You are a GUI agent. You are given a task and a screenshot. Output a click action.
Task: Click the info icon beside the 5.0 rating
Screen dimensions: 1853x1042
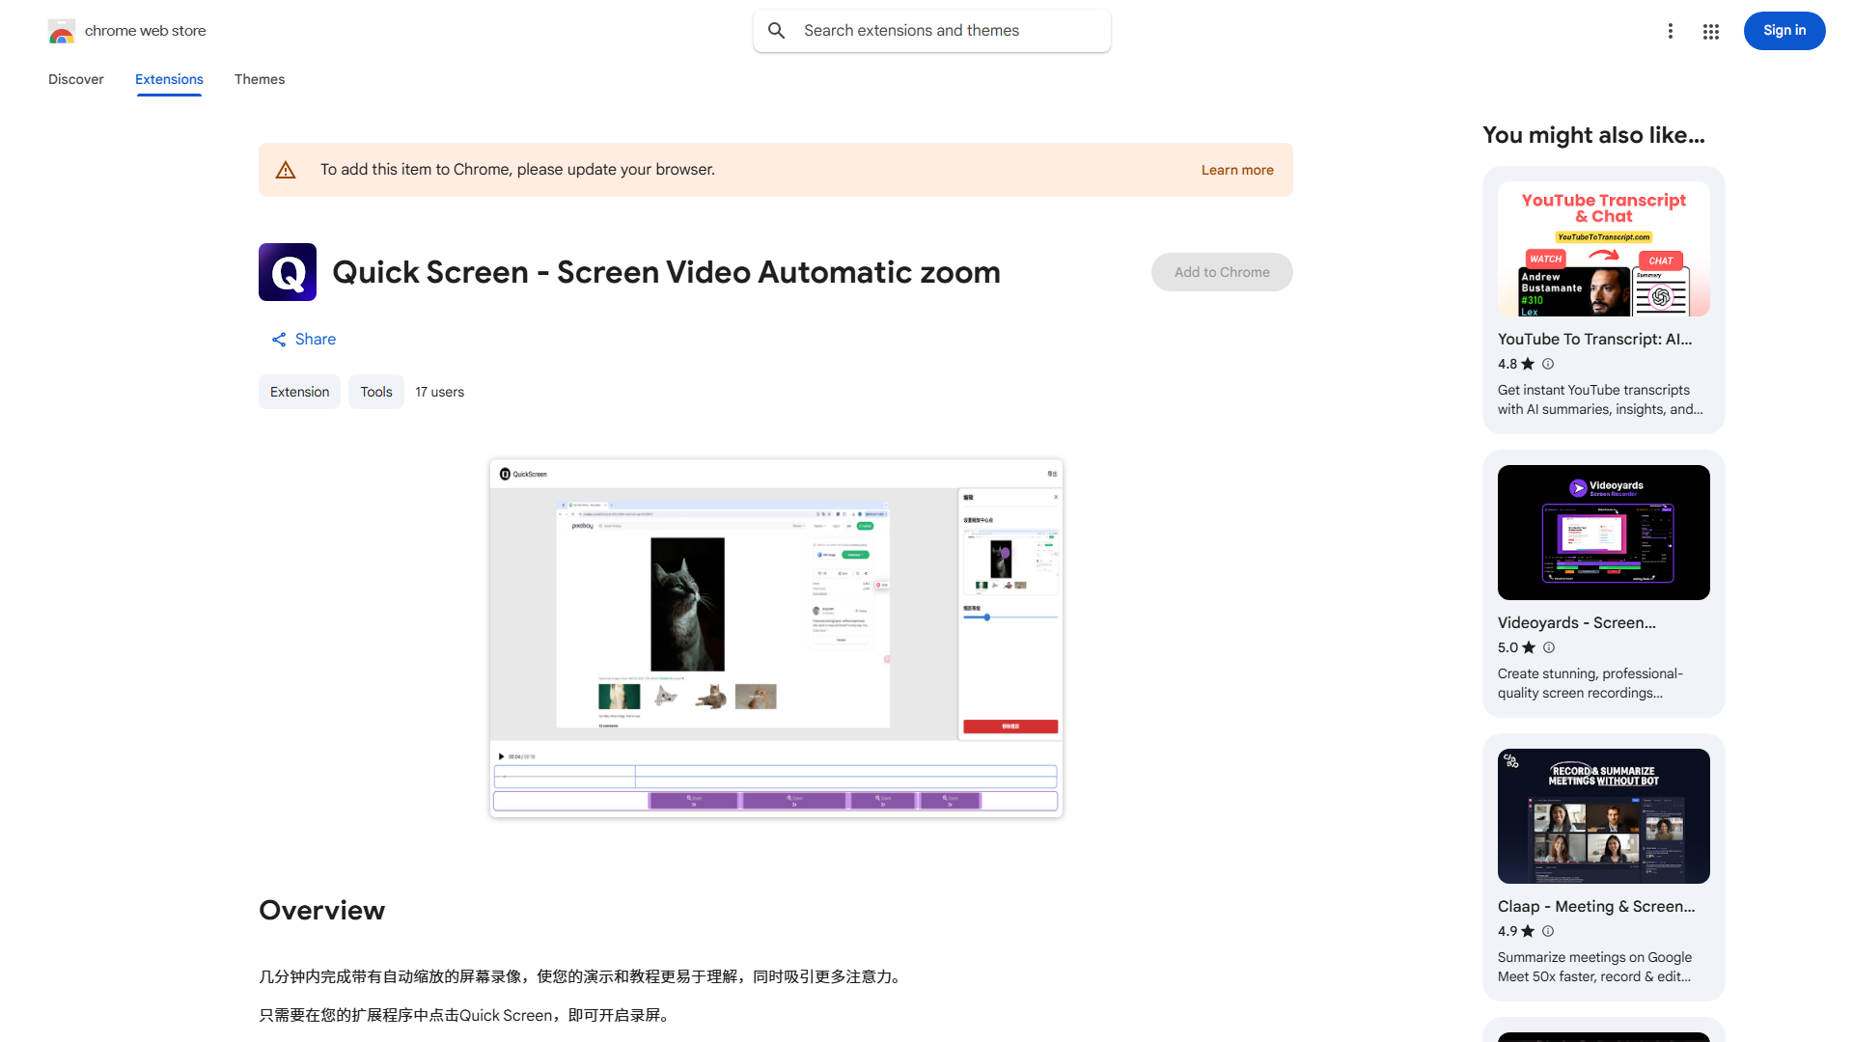[1548, 647]
